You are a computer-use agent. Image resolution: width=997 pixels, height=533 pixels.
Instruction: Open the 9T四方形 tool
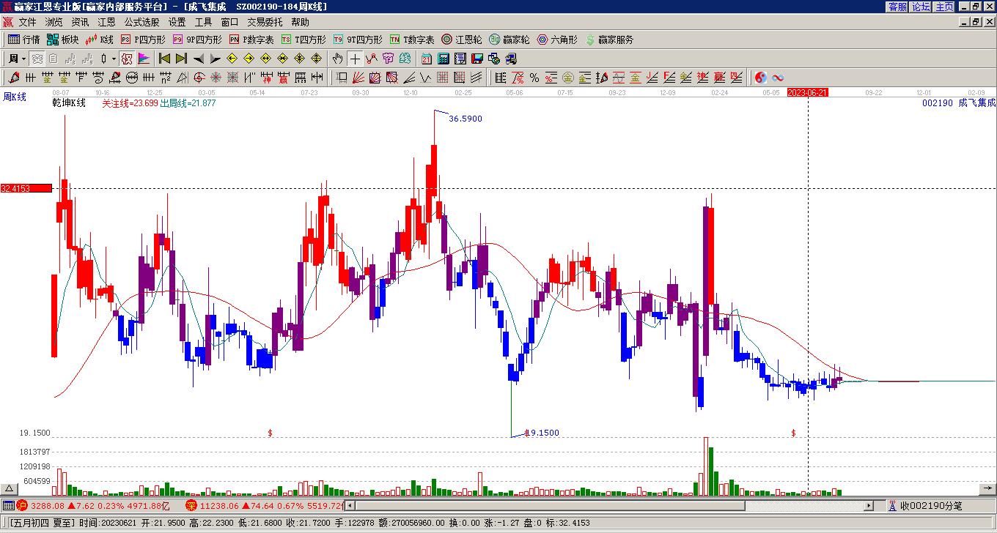pos(358,40)
